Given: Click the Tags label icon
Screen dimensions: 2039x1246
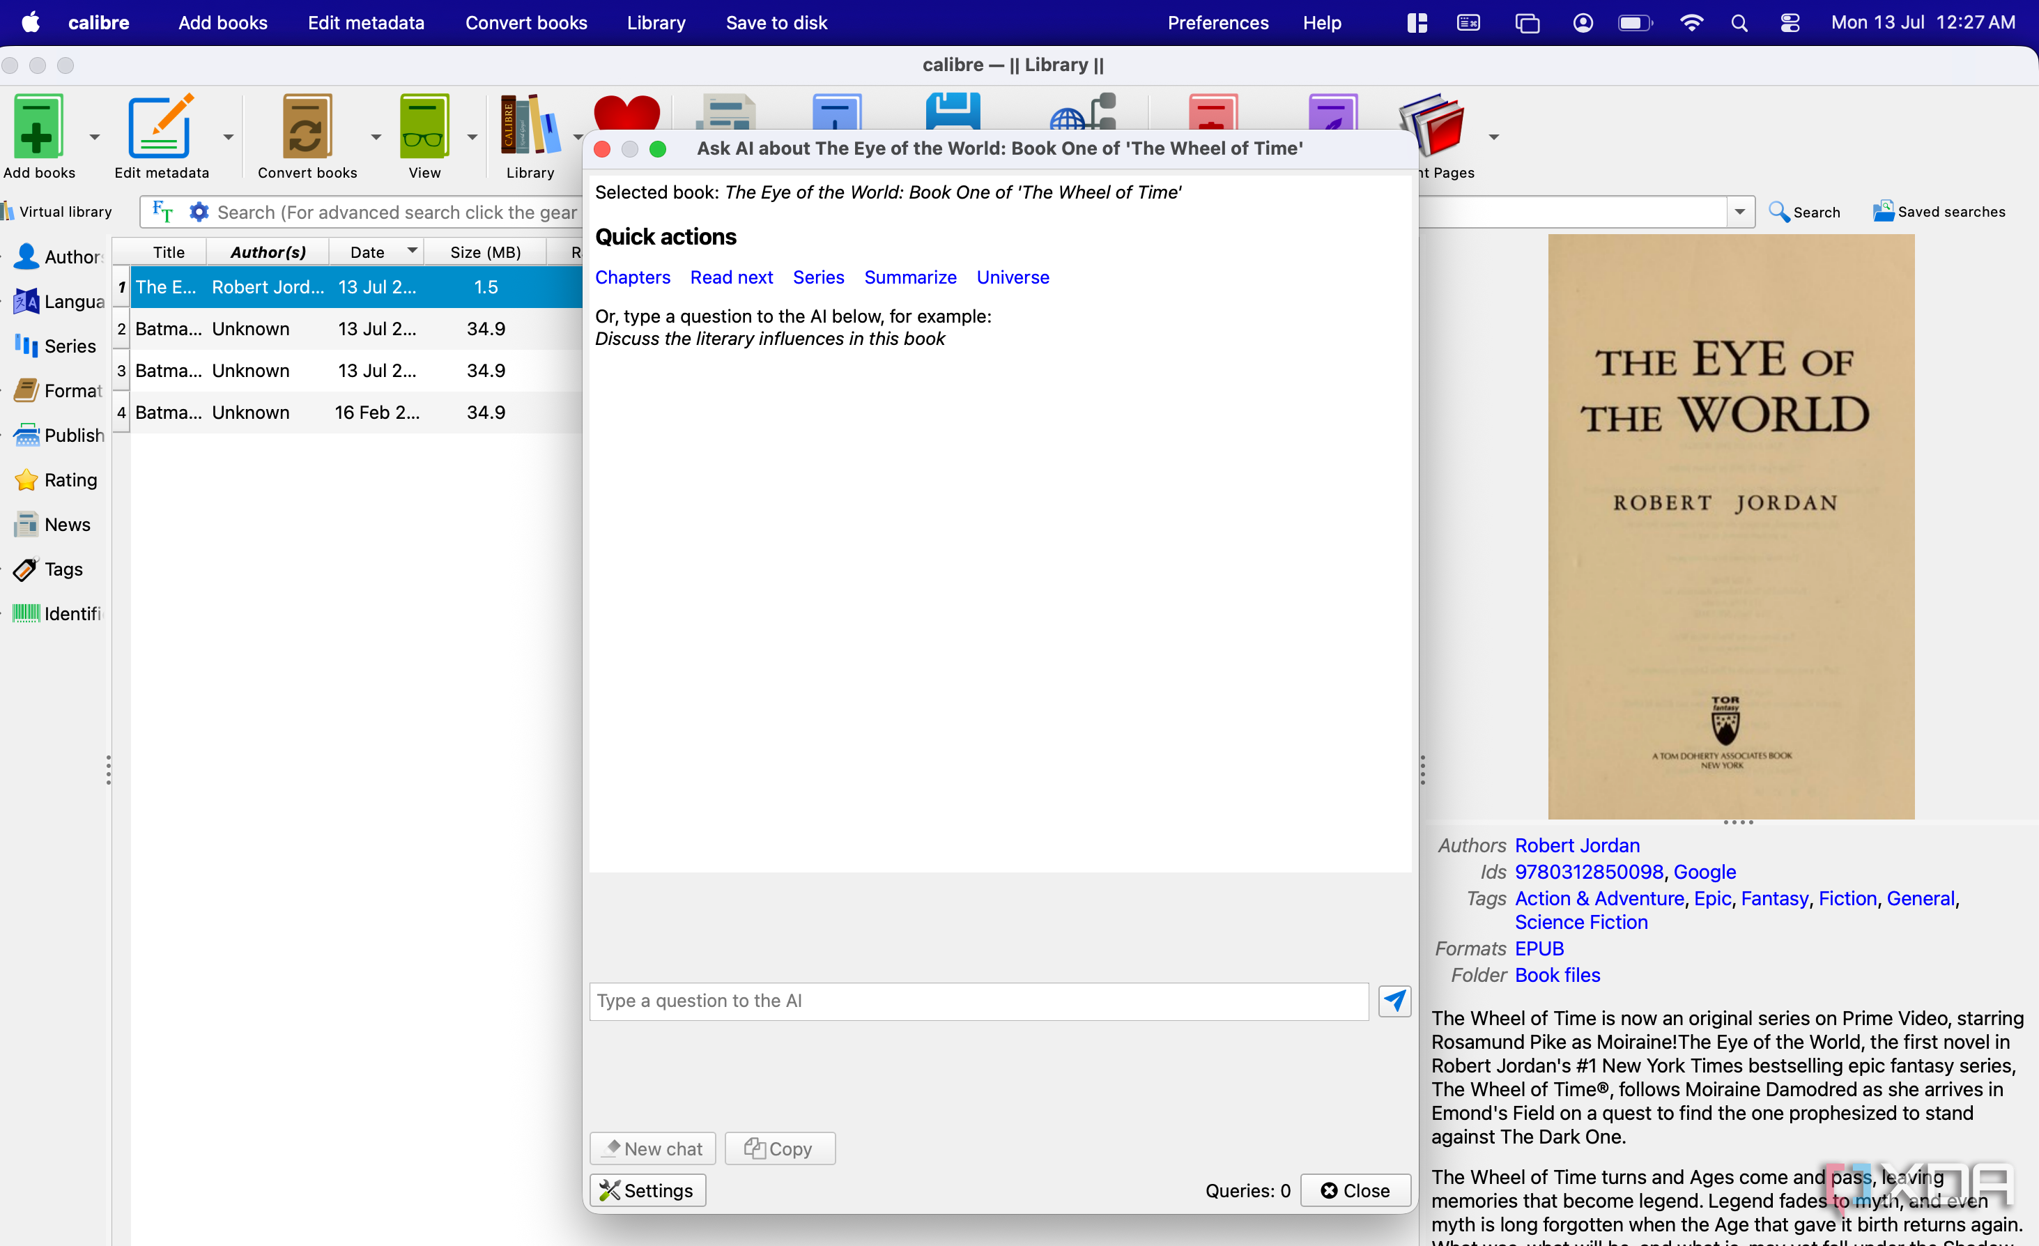Looking at the screenshot, I should coord(26,569).
